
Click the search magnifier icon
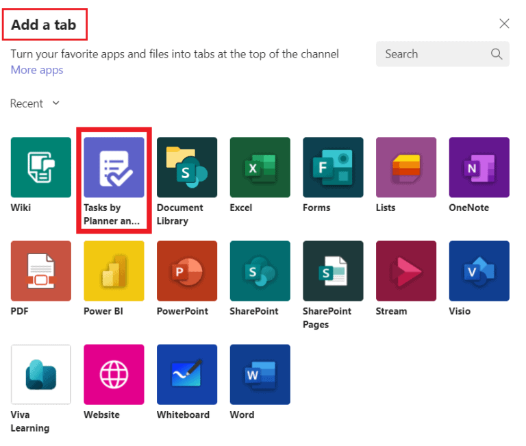click(497, 54)
